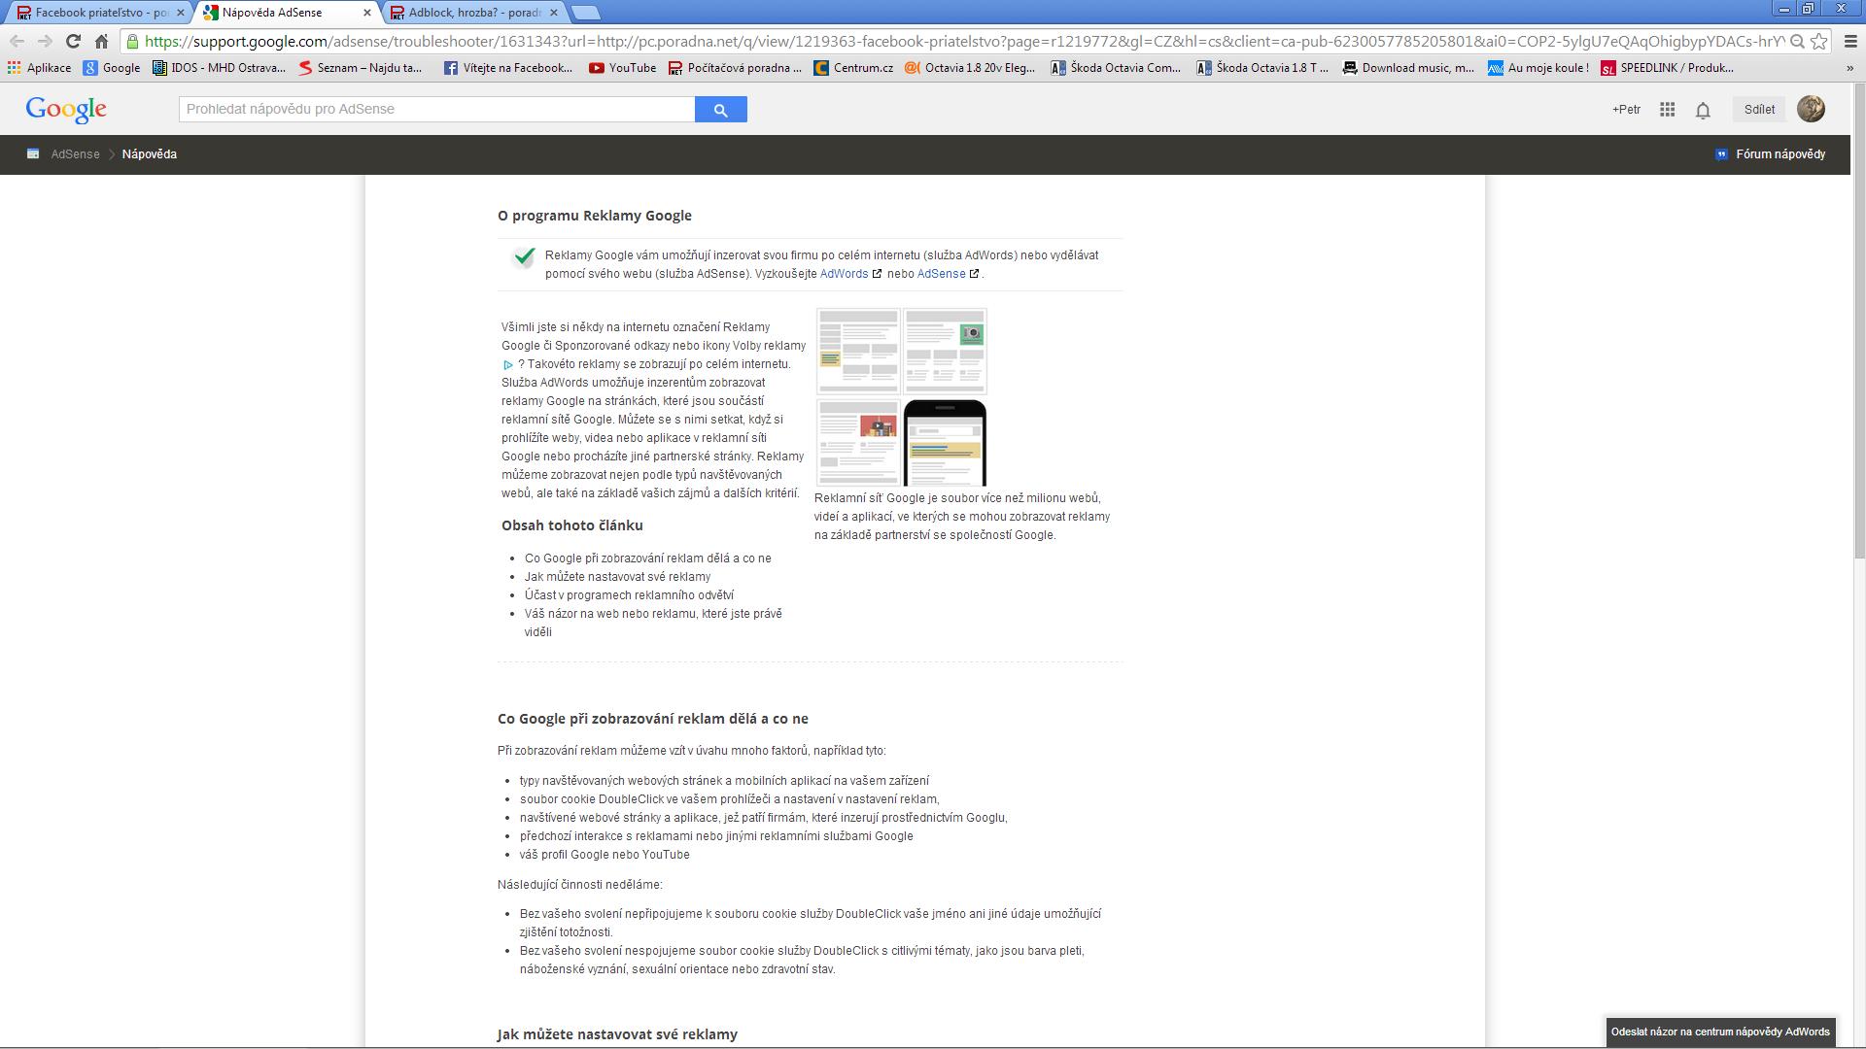Open the YouTube bookmark
This screenshot has height=1049, width=1866.
(x=622, y=68)
